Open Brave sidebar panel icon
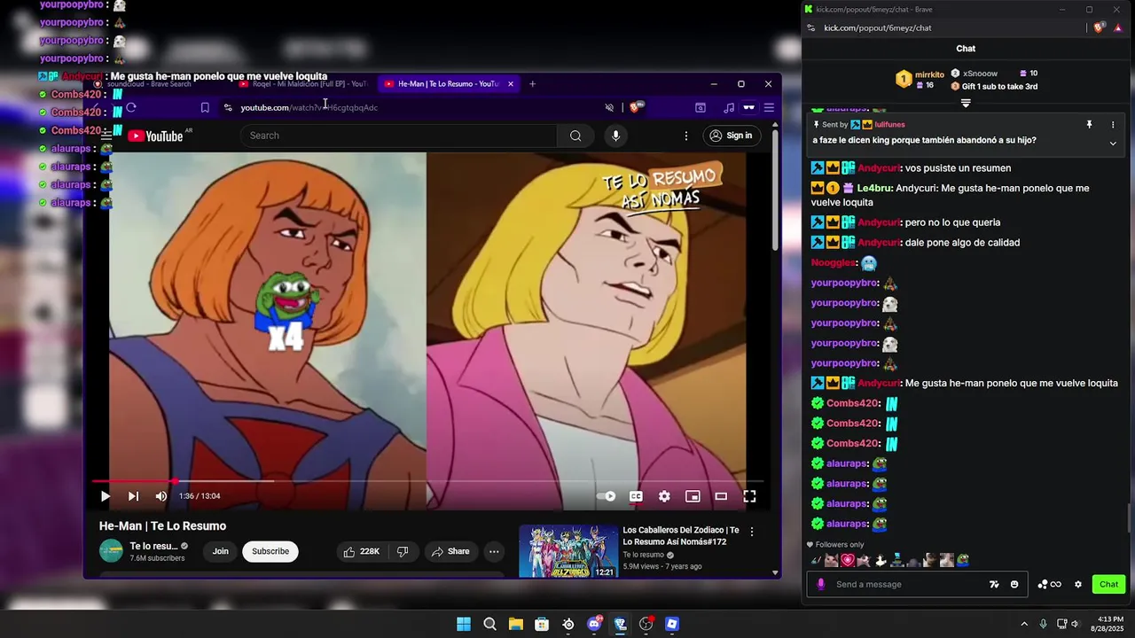The height and width of the screenshot is (638, 1135). click(701, 107)
